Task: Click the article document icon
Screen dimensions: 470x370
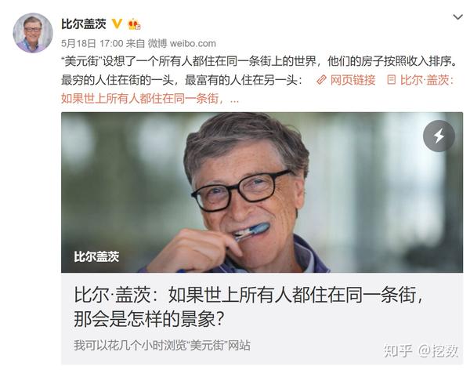Action: [x=391, y=79]
